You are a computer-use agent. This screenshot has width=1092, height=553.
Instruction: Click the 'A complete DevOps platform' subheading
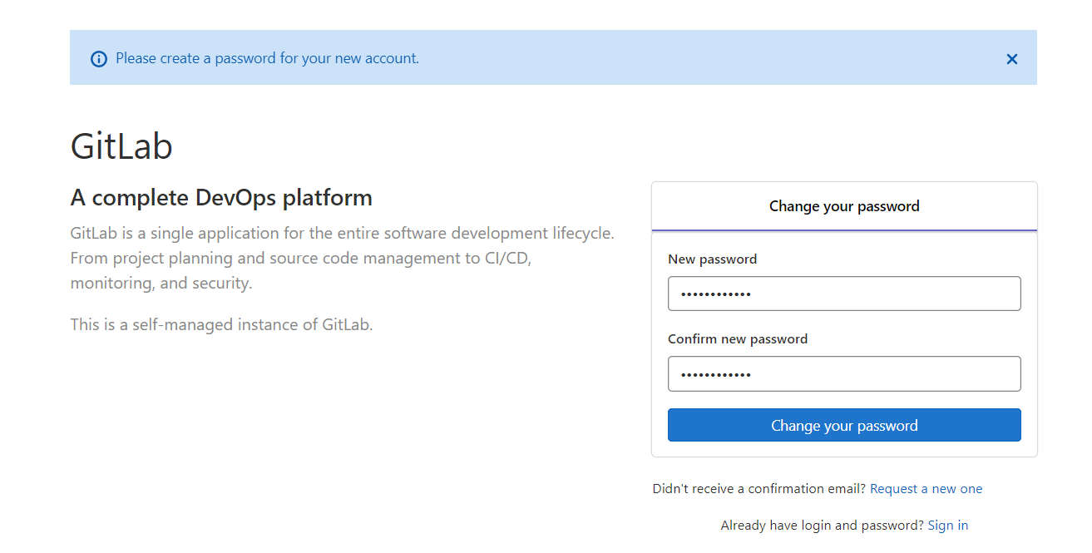pyautogui.click(x=221, y=198)
